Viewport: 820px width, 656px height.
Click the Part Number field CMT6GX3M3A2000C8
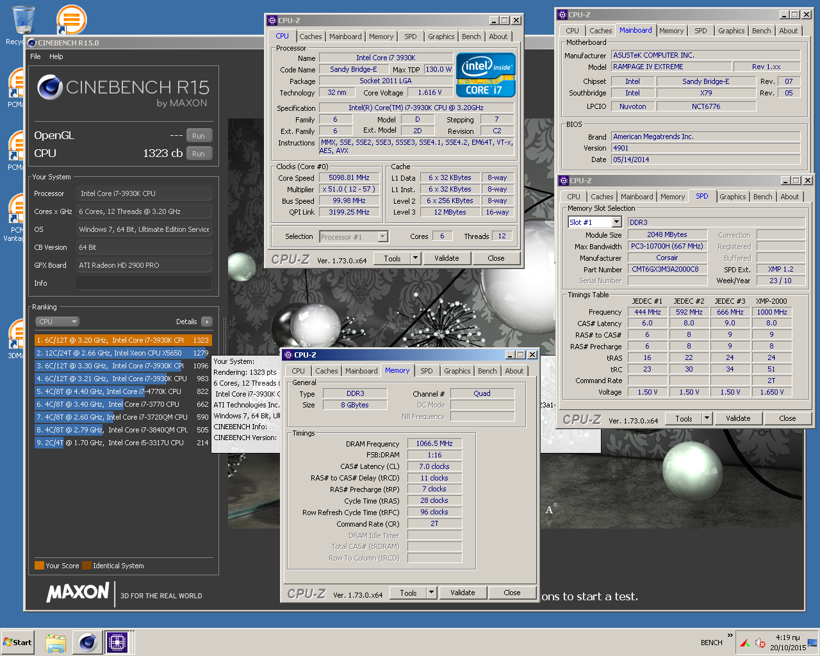click(667, 269)
